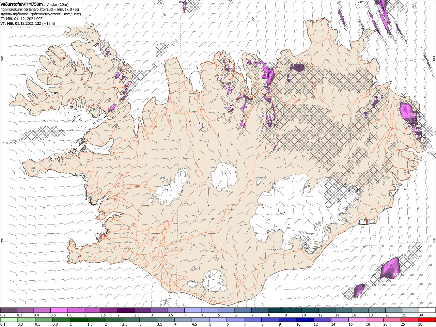
Task: Click the Mýrdalsjökull glacier near the south coast
Action: pos(213,281)
